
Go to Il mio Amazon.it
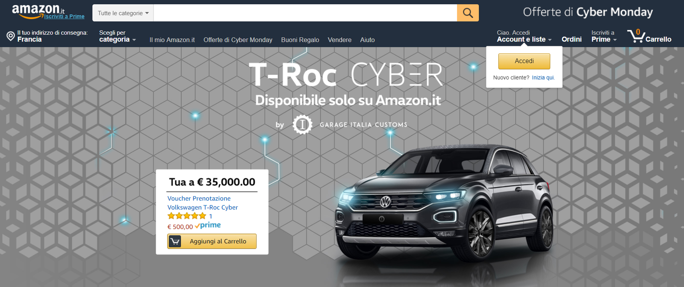(172, 40)
